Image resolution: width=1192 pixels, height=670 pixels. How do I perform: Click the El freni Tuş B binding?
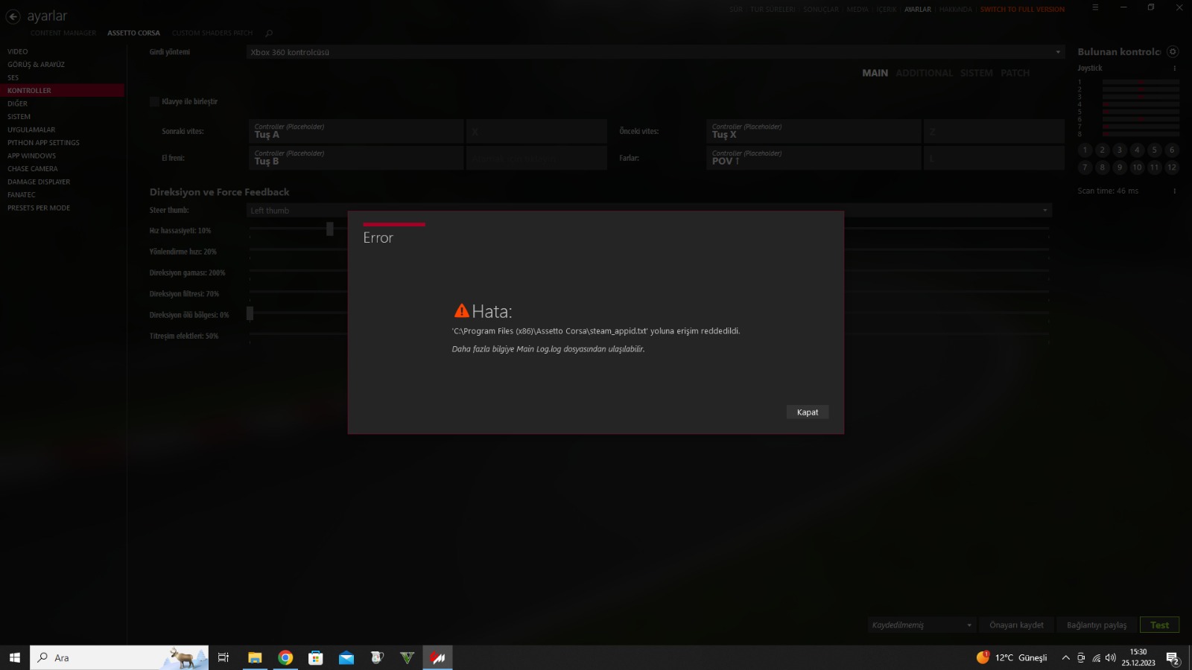[356, 158]
